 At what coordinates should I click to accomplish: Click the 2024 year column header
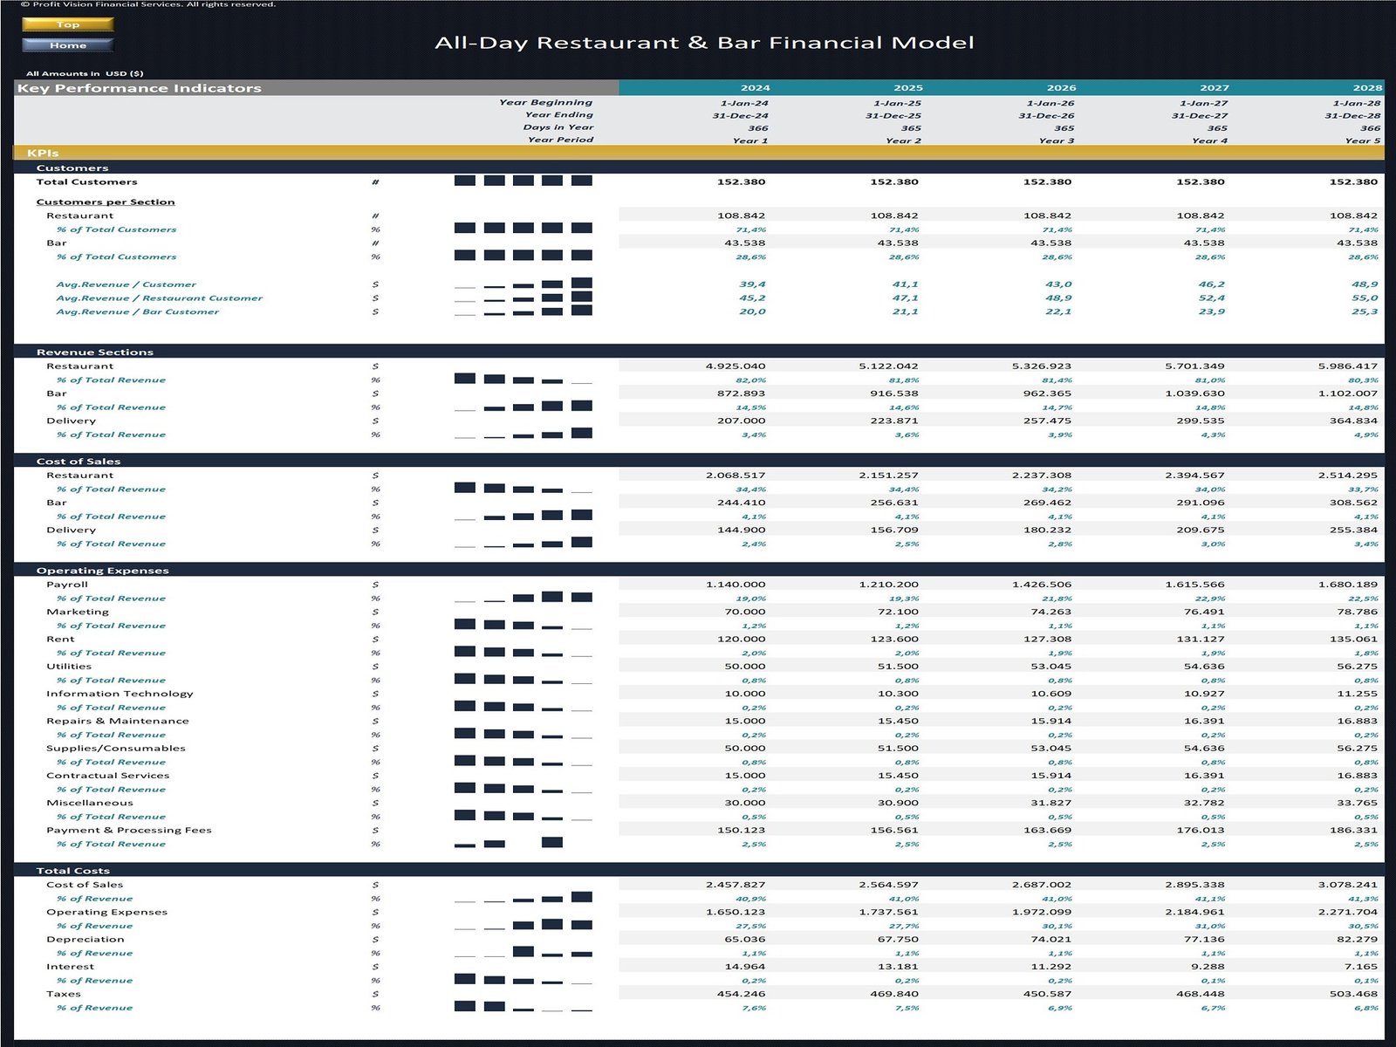coord(756,87)
